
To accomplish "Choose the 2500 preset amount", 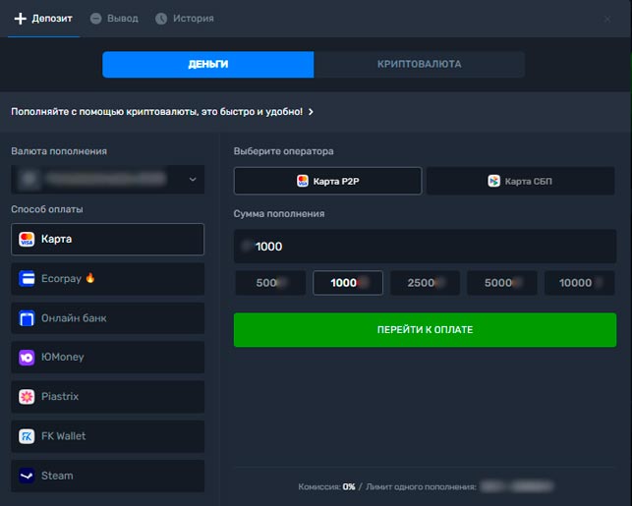I will 425,283.
